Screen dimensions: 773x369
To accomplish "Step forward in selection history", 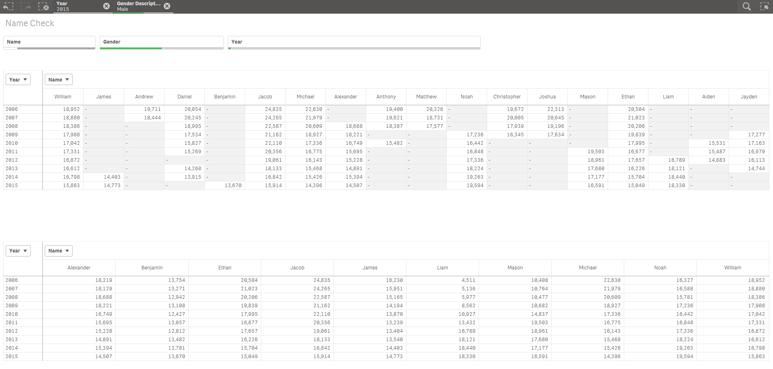I will click(26, 6).
